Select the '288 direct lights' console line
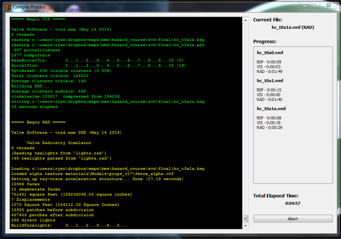Viewport: 341px width, 239px height. (34, 220)
